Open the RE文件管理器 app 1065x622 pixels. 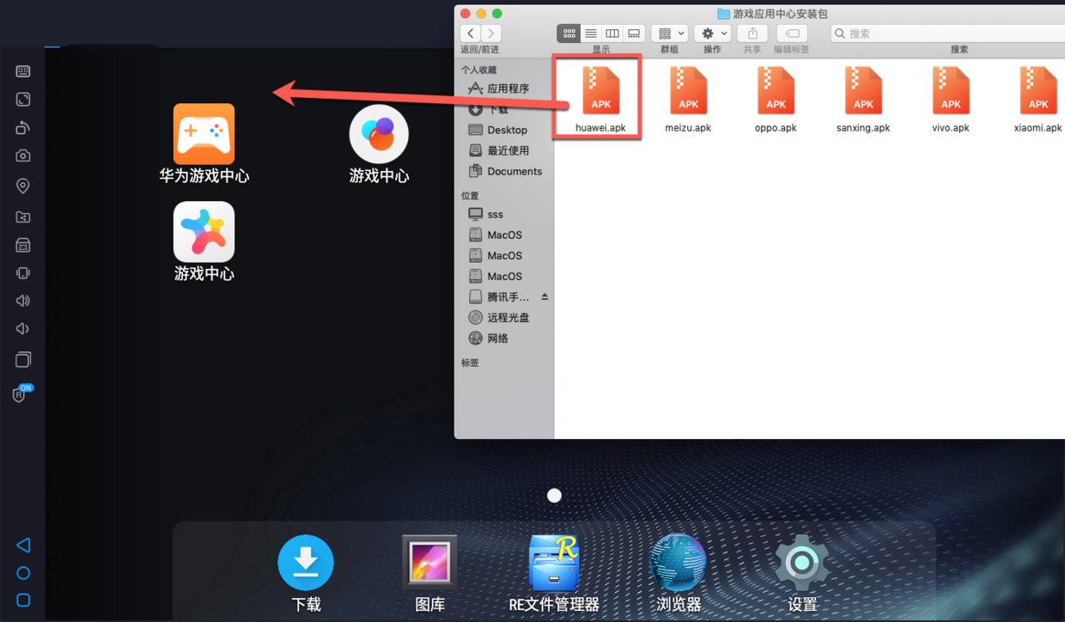[x=554, y=574]
